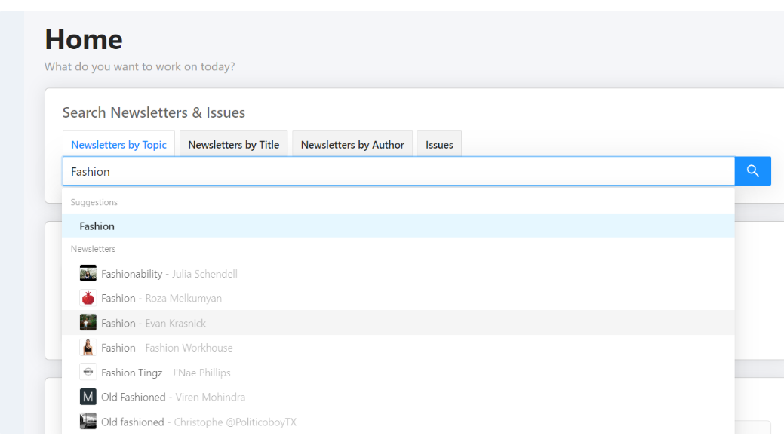
Task: Click the Fashion Tingz round logo icon
Action: tap(88, 373)
